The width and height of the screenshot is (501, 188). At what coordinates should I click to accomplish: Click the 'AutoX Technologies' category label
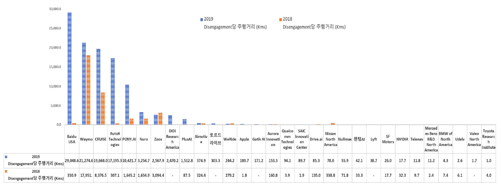[x=115, y=139]
